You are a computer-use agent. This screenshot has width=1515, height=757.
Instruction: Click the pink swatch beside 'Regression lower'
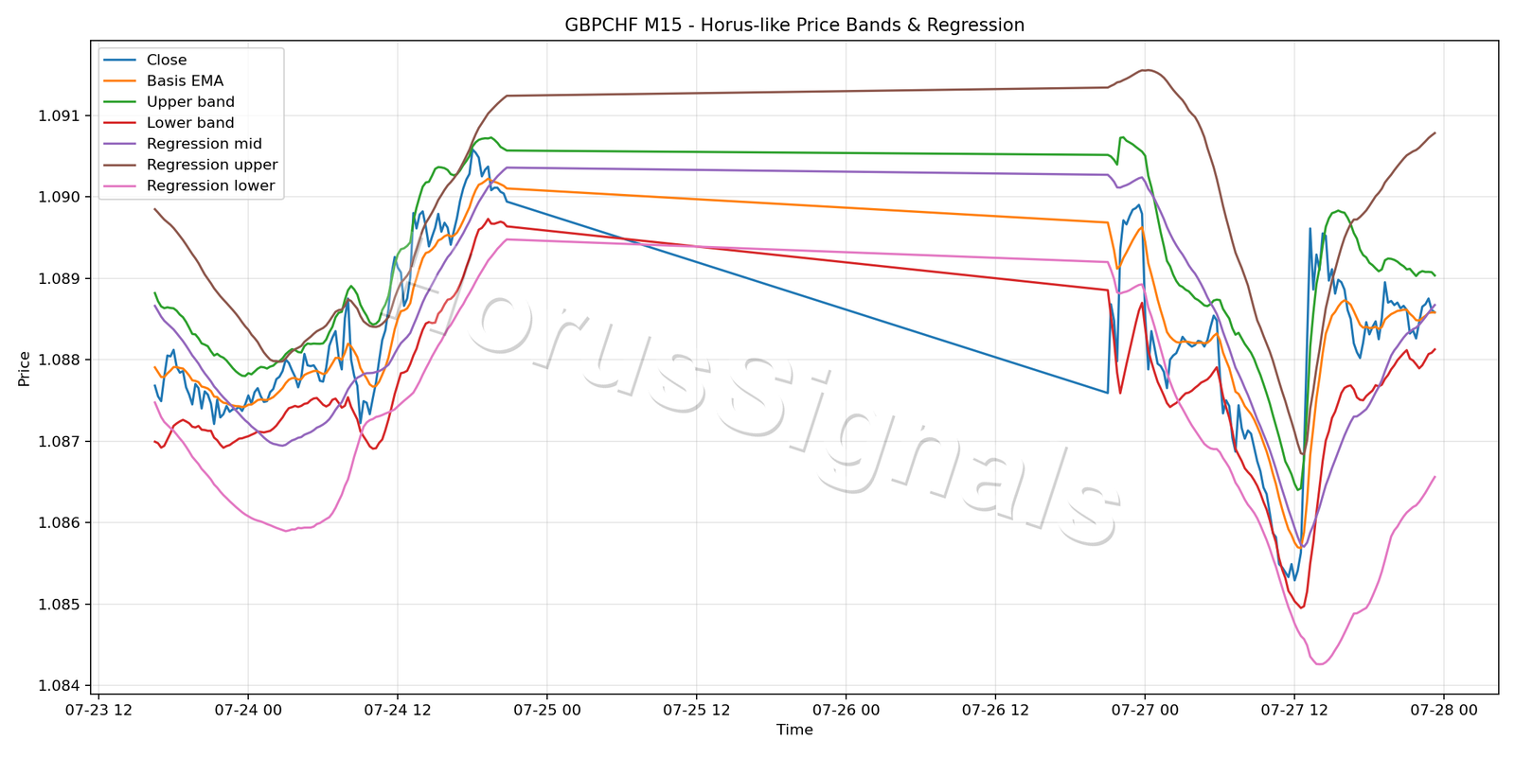pyautogui.click(x=120, y=185)
